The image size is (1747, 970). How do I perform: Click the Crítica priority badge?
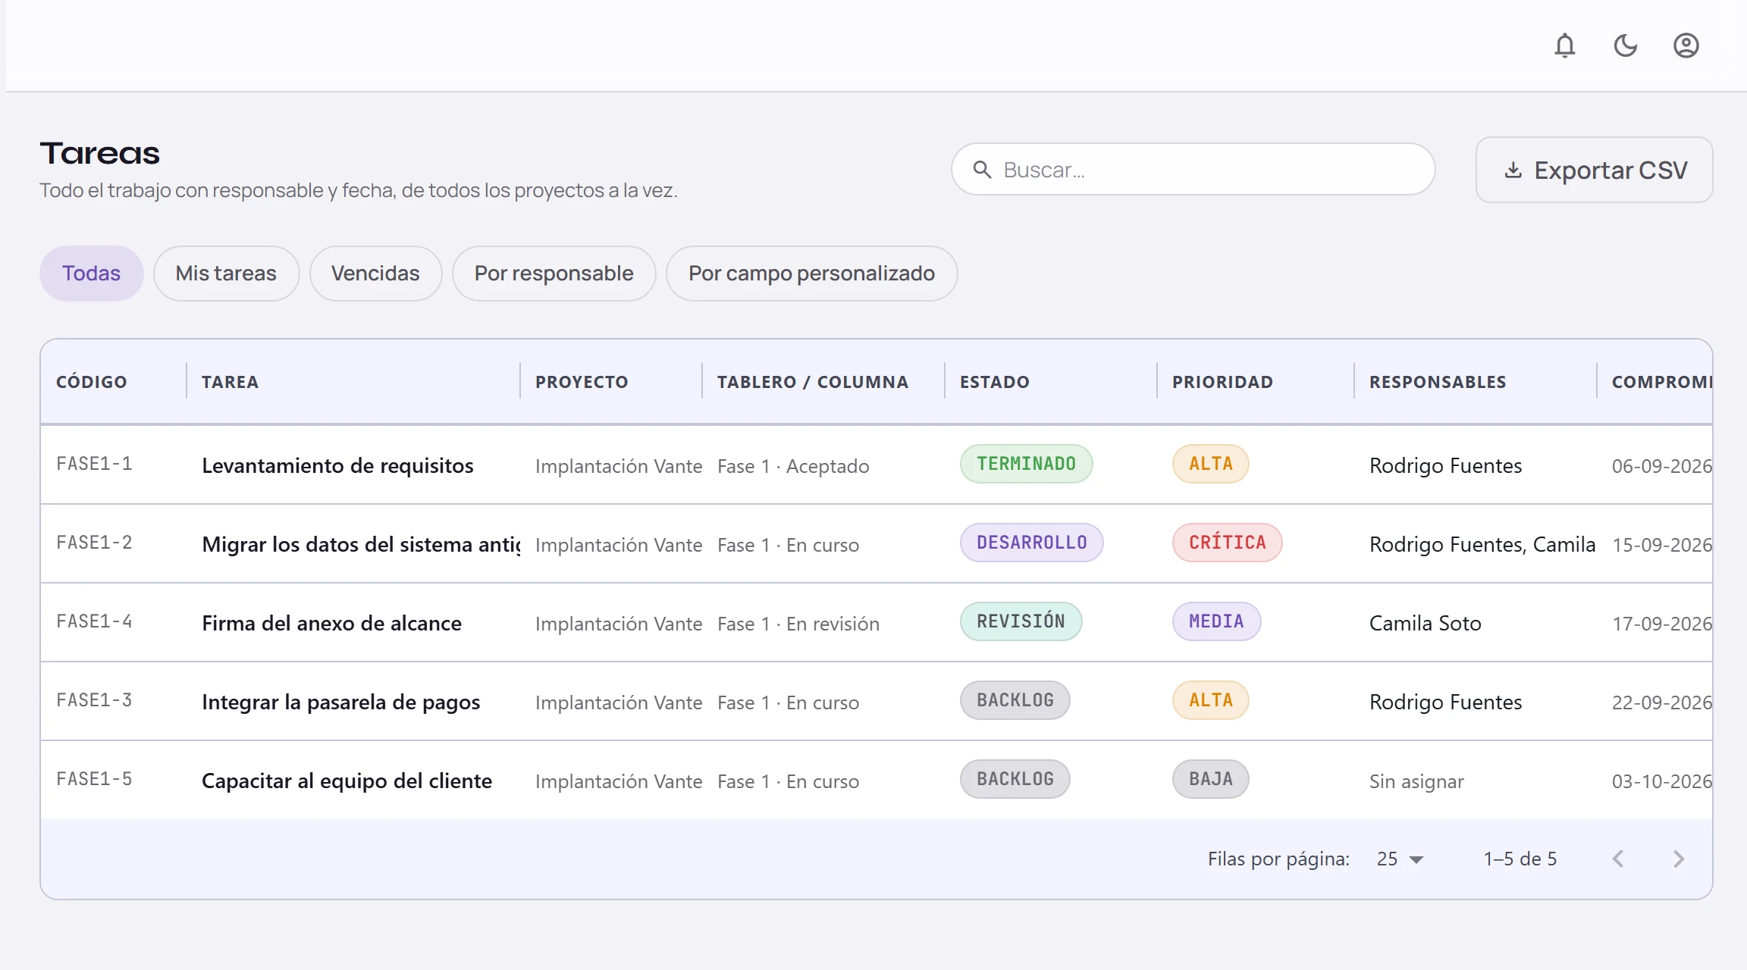pos(1227,543)
